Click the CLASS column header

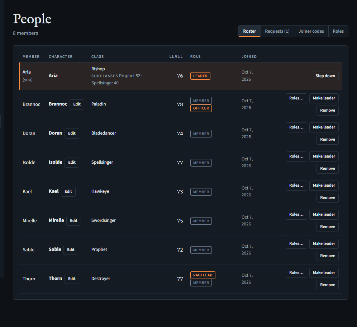click(x=97, y=57)
